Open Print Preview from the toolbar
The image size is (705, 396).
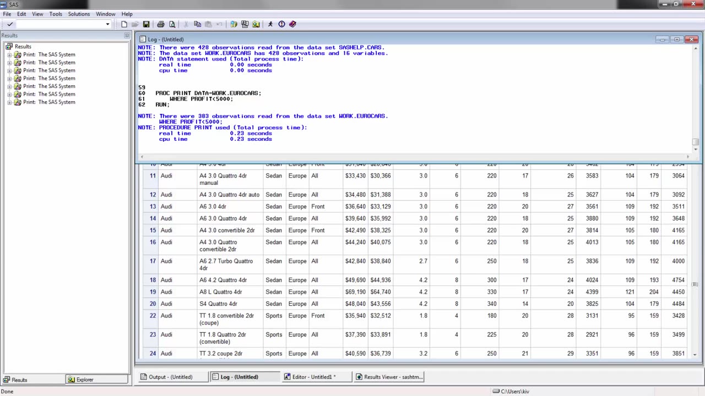172,24
